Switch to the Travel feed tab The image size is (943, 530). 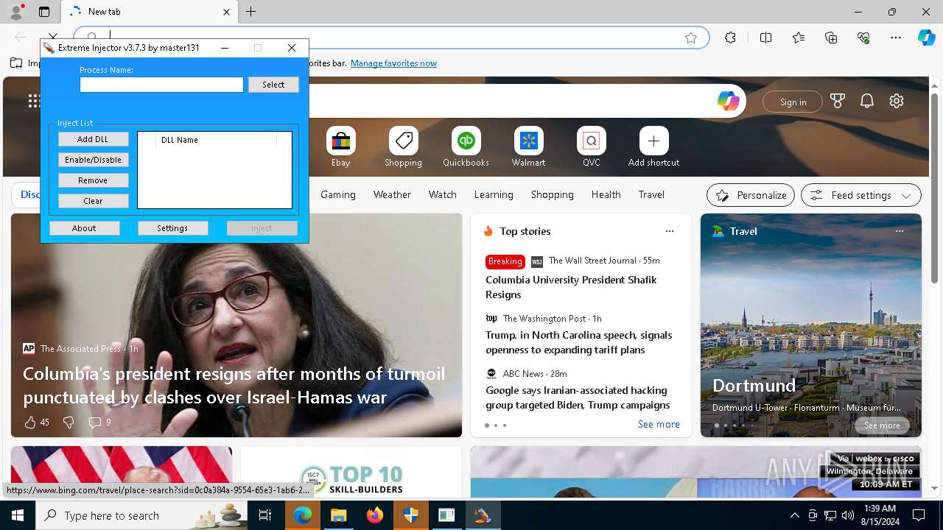[x=651, y=195]
